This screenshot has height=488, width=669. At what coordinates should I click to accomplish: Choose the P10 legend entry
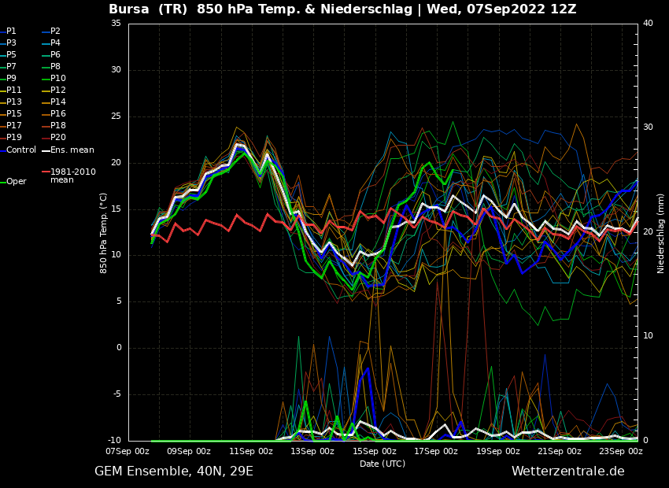click(x=54, y=79)
